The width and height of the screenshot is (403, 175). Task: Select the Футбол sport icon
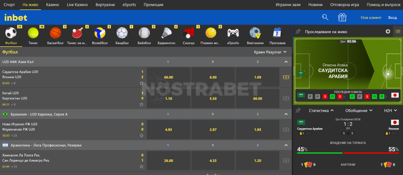click(11, 33)
